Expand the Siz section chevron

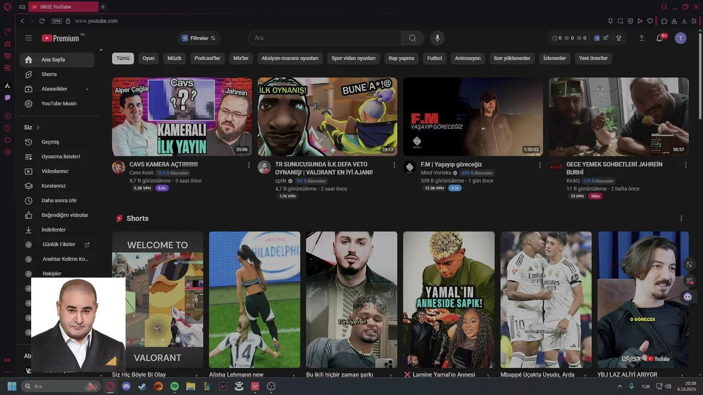click(38, 127)
